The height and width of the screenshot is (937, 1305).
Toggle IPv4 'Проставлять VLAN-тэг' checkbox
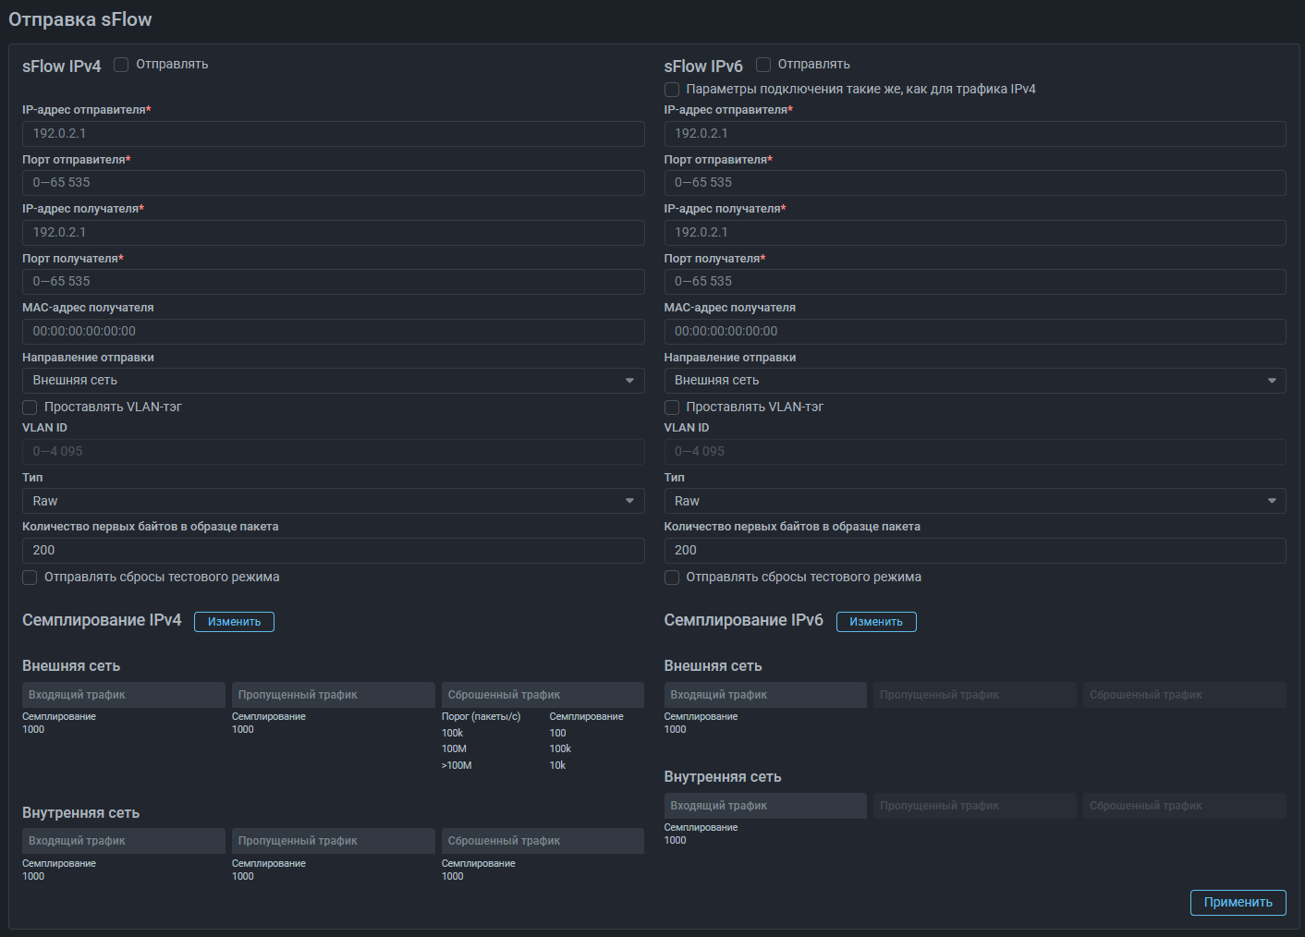pos(30,408)
